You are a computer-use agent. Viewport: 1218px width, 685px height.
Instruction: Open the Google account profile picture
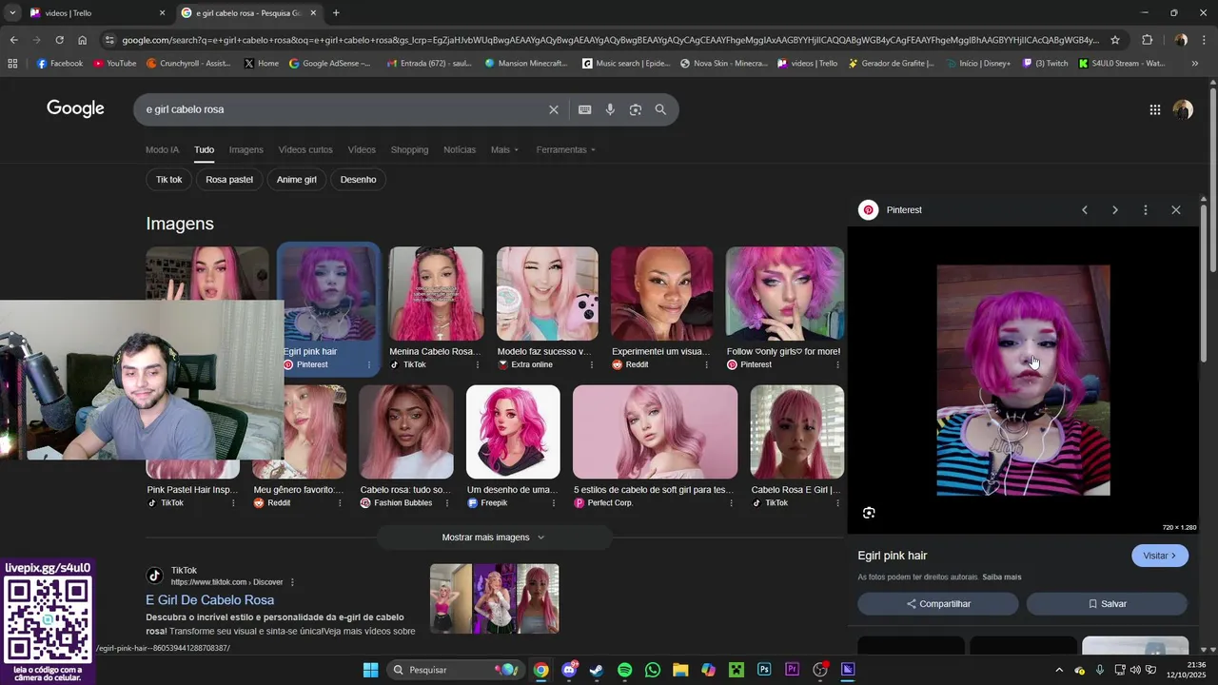point(1183,109)
